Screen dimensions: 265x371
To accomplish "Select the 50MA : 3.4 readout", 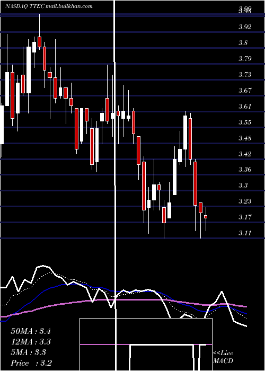I will (x=31, y=331).
